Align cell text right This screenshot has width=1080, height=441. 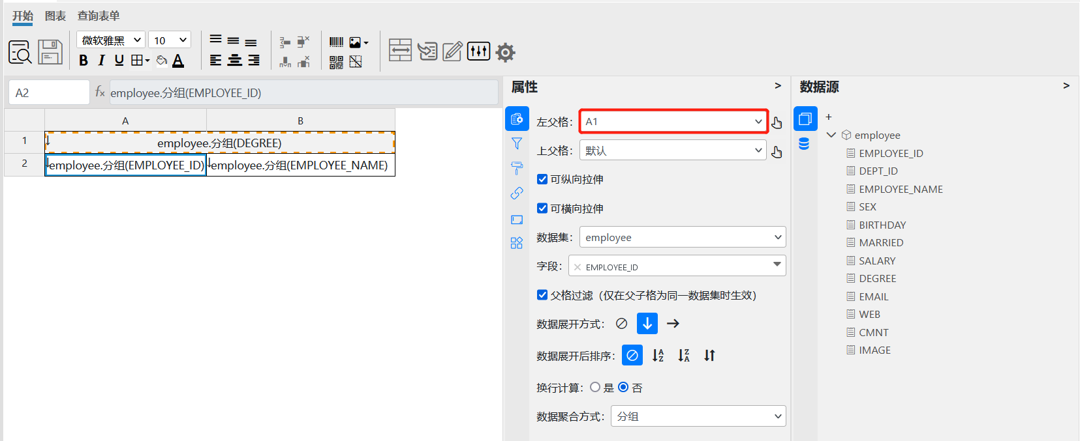[x=254, y=61]
